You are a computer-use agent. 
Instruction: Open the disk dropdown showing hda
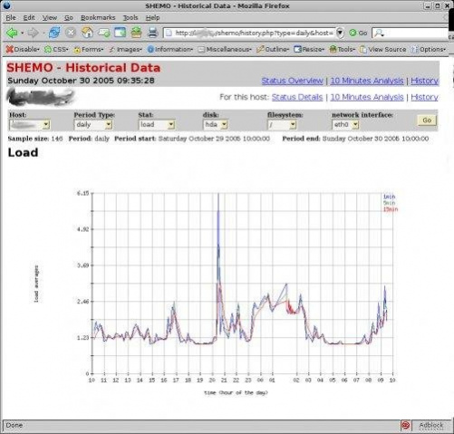point(216,125)
